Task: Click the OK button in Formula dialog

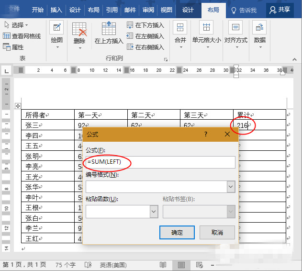Action: coord(177,232)
